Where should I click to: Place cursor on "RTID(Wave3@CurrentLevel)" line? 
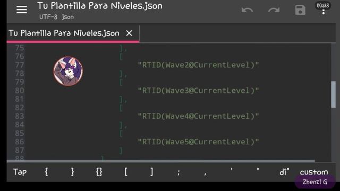198,90
